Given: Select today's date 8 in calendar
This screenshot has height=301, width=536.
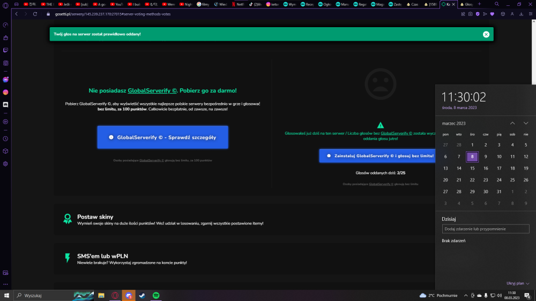Looking at the screenshot, I should click(x=472, y=157).
